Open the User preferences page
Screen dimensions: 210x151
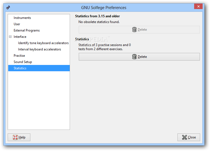[17, 24]
